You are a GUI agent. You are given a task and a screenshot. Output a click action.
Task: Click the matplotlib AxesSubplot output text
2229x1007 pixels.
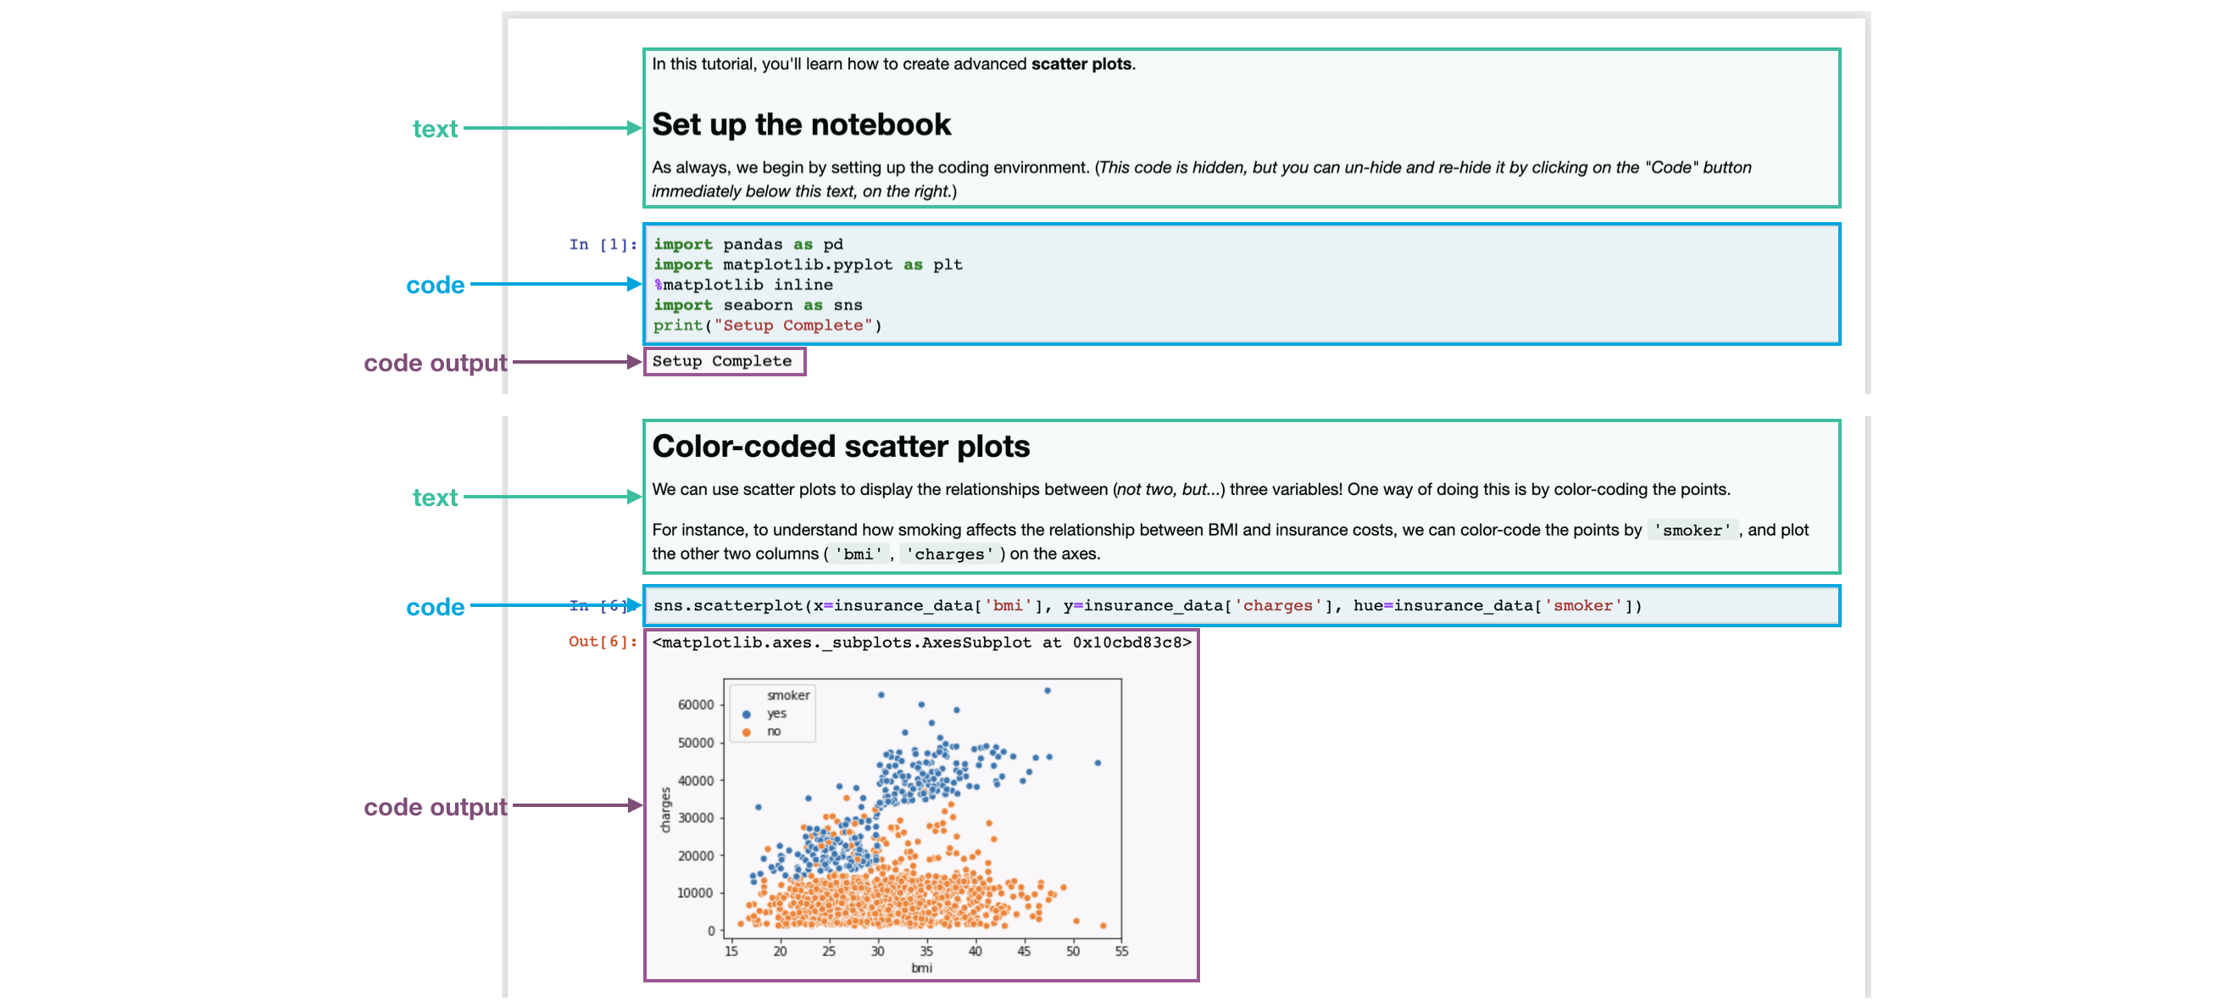coord(920,643)
